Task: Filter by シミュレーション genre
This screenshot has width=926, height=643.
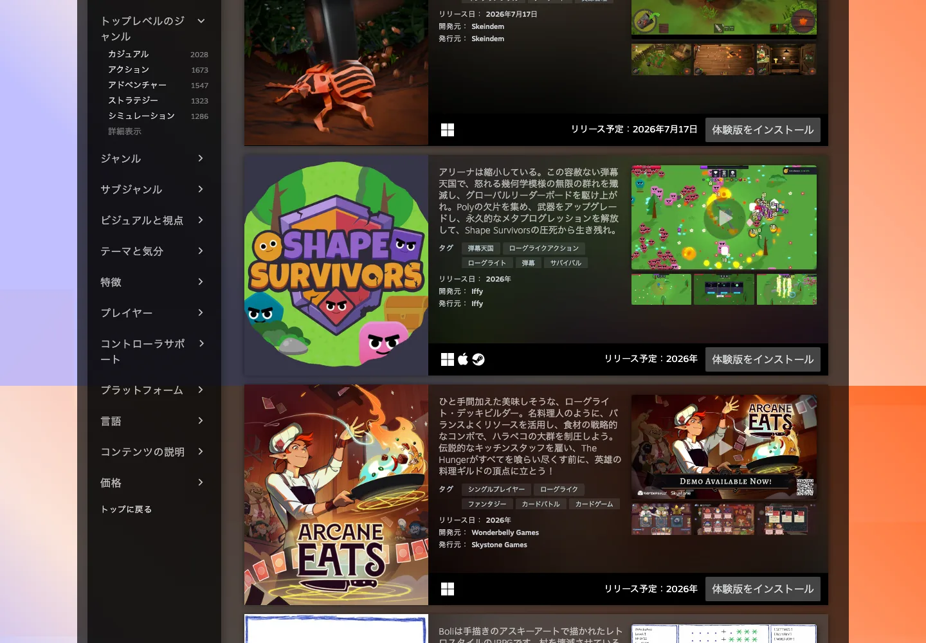Action: (x=158, y=116)
